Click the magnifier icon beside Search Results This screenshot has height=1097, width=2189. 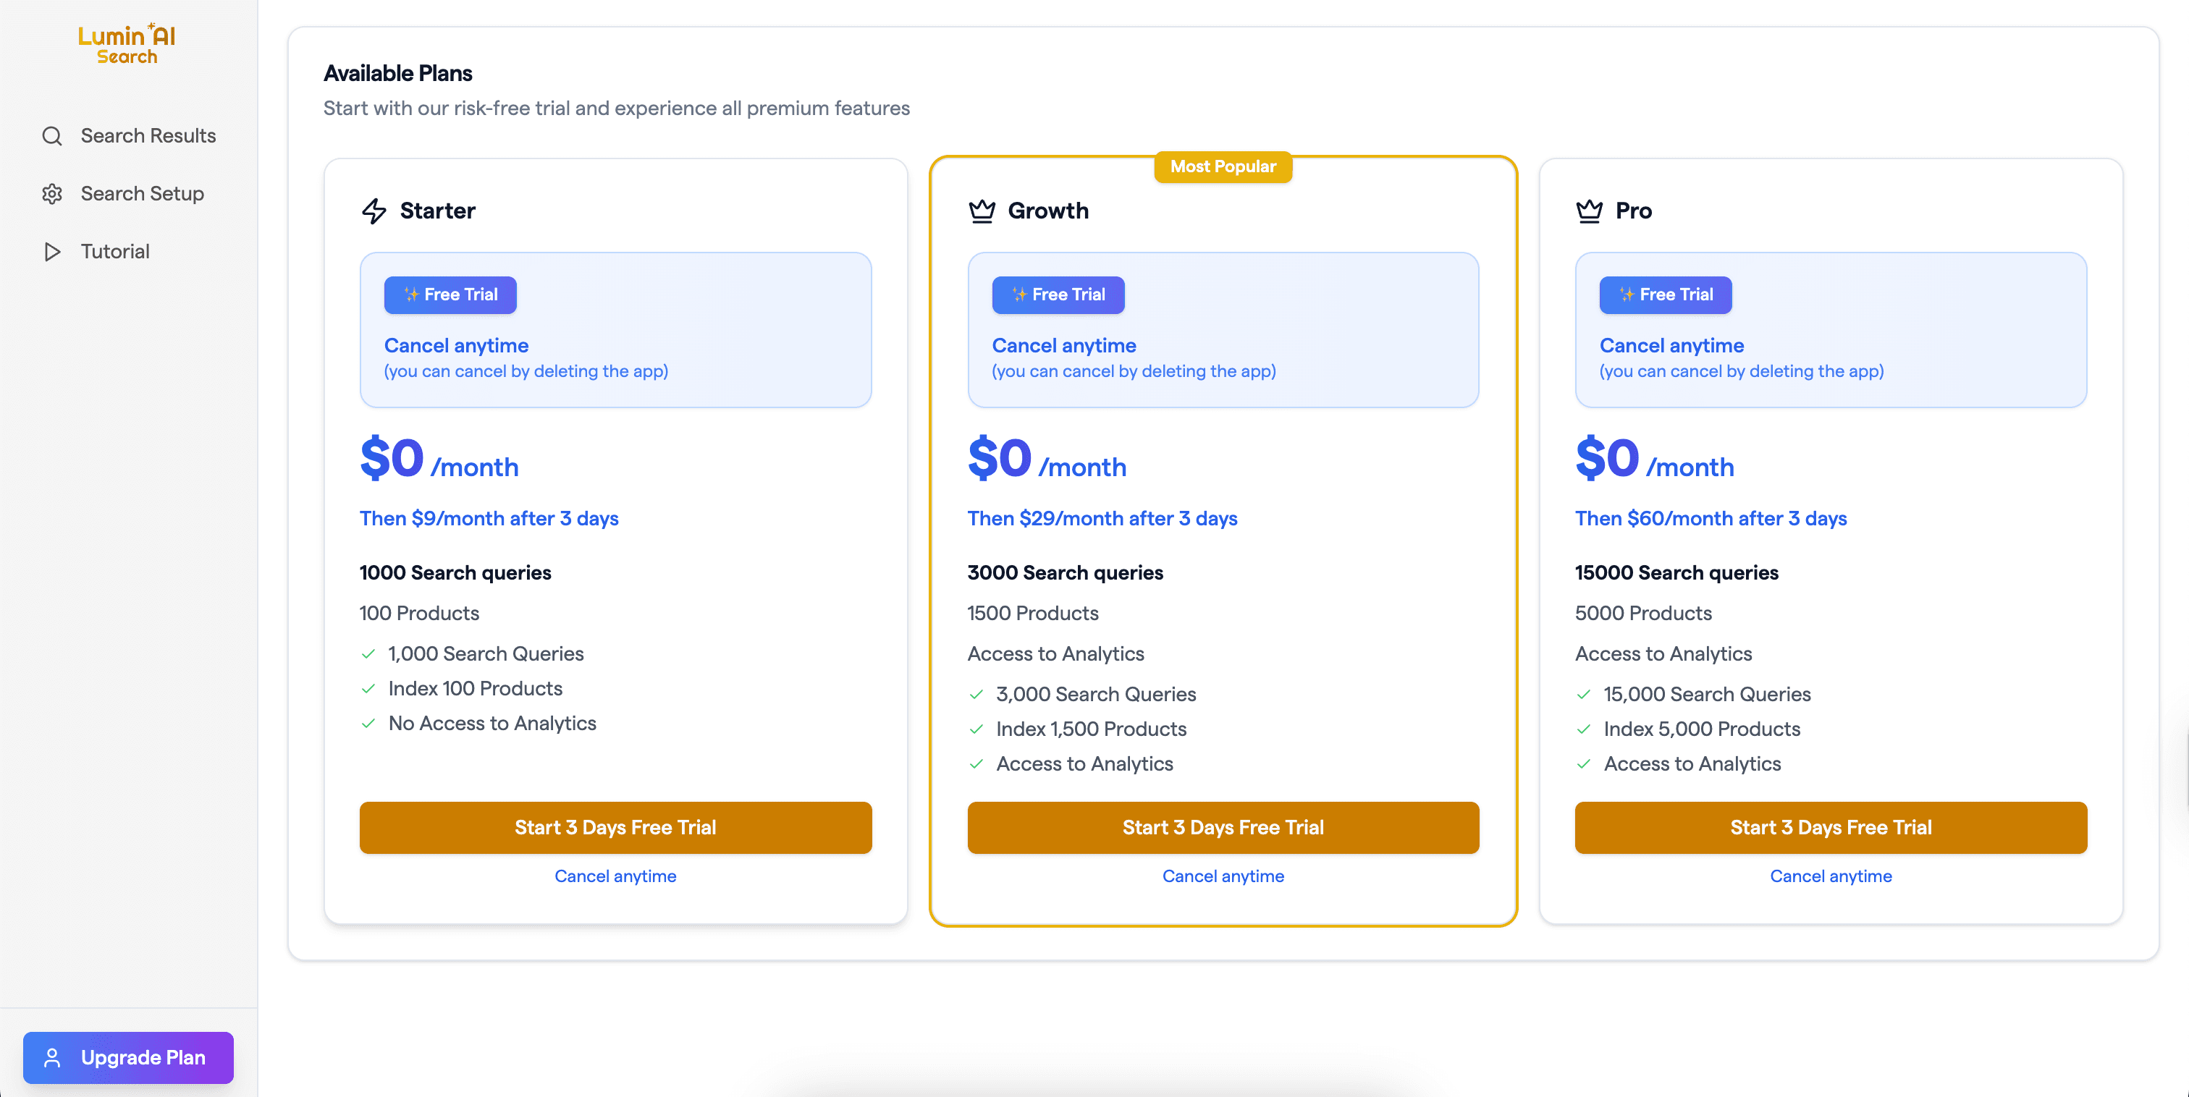click(52, 136)
